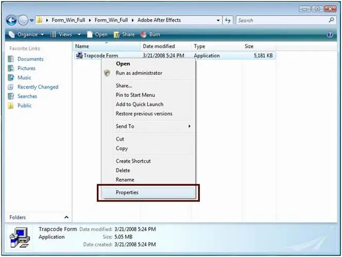This screenshot has height=257, width=342.
Task: Close the Explorer window
Action: pyautogui.click(x=330, y=9)
